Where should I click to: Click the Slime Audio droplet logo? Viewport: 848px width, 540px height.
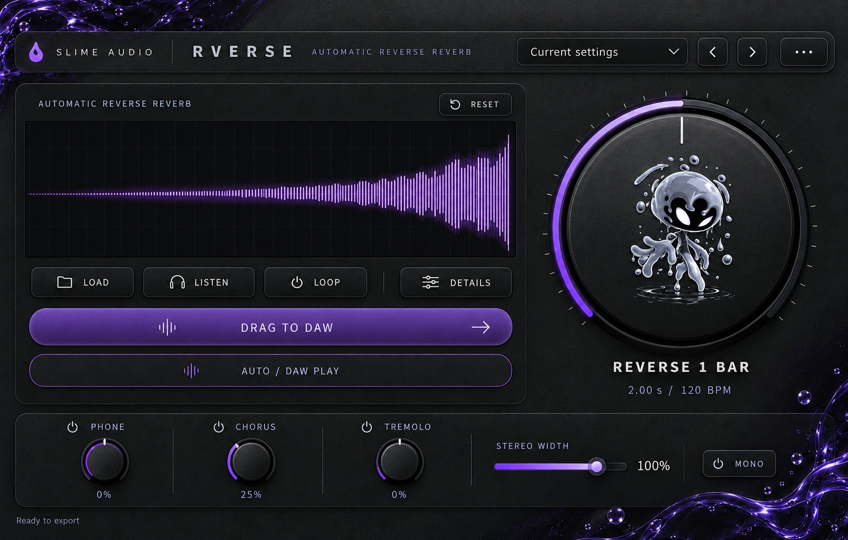36,52
